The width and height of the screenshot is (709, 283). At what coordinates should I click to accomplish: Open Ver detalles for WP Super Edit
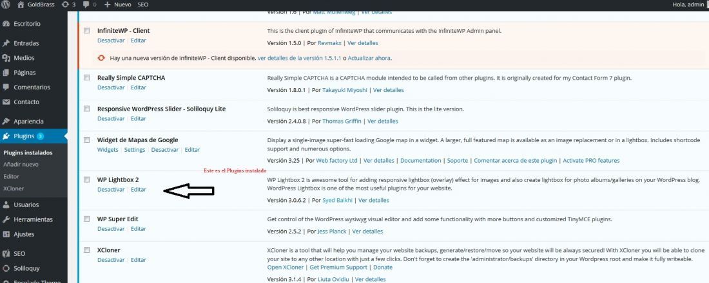coord(367,231)
